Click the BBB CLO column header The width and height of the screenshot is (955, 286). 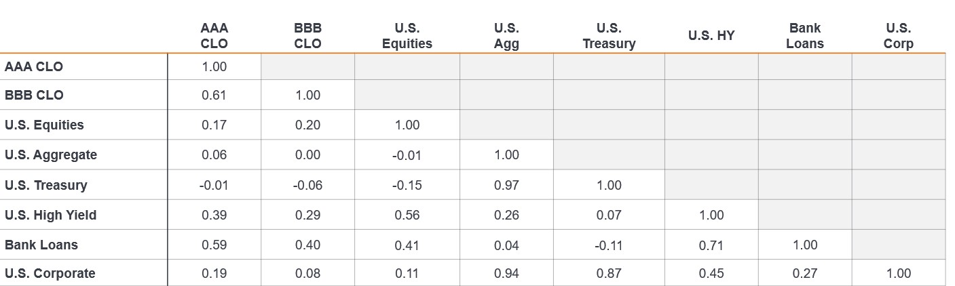pos(307,36)
